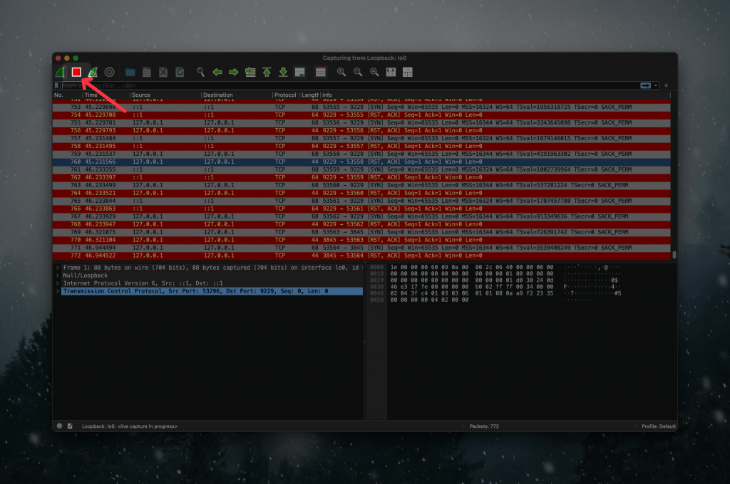Select packet 755 from 127.0.0.1
The width and height of the screenshot is (730, 484).
pos(361,122)
